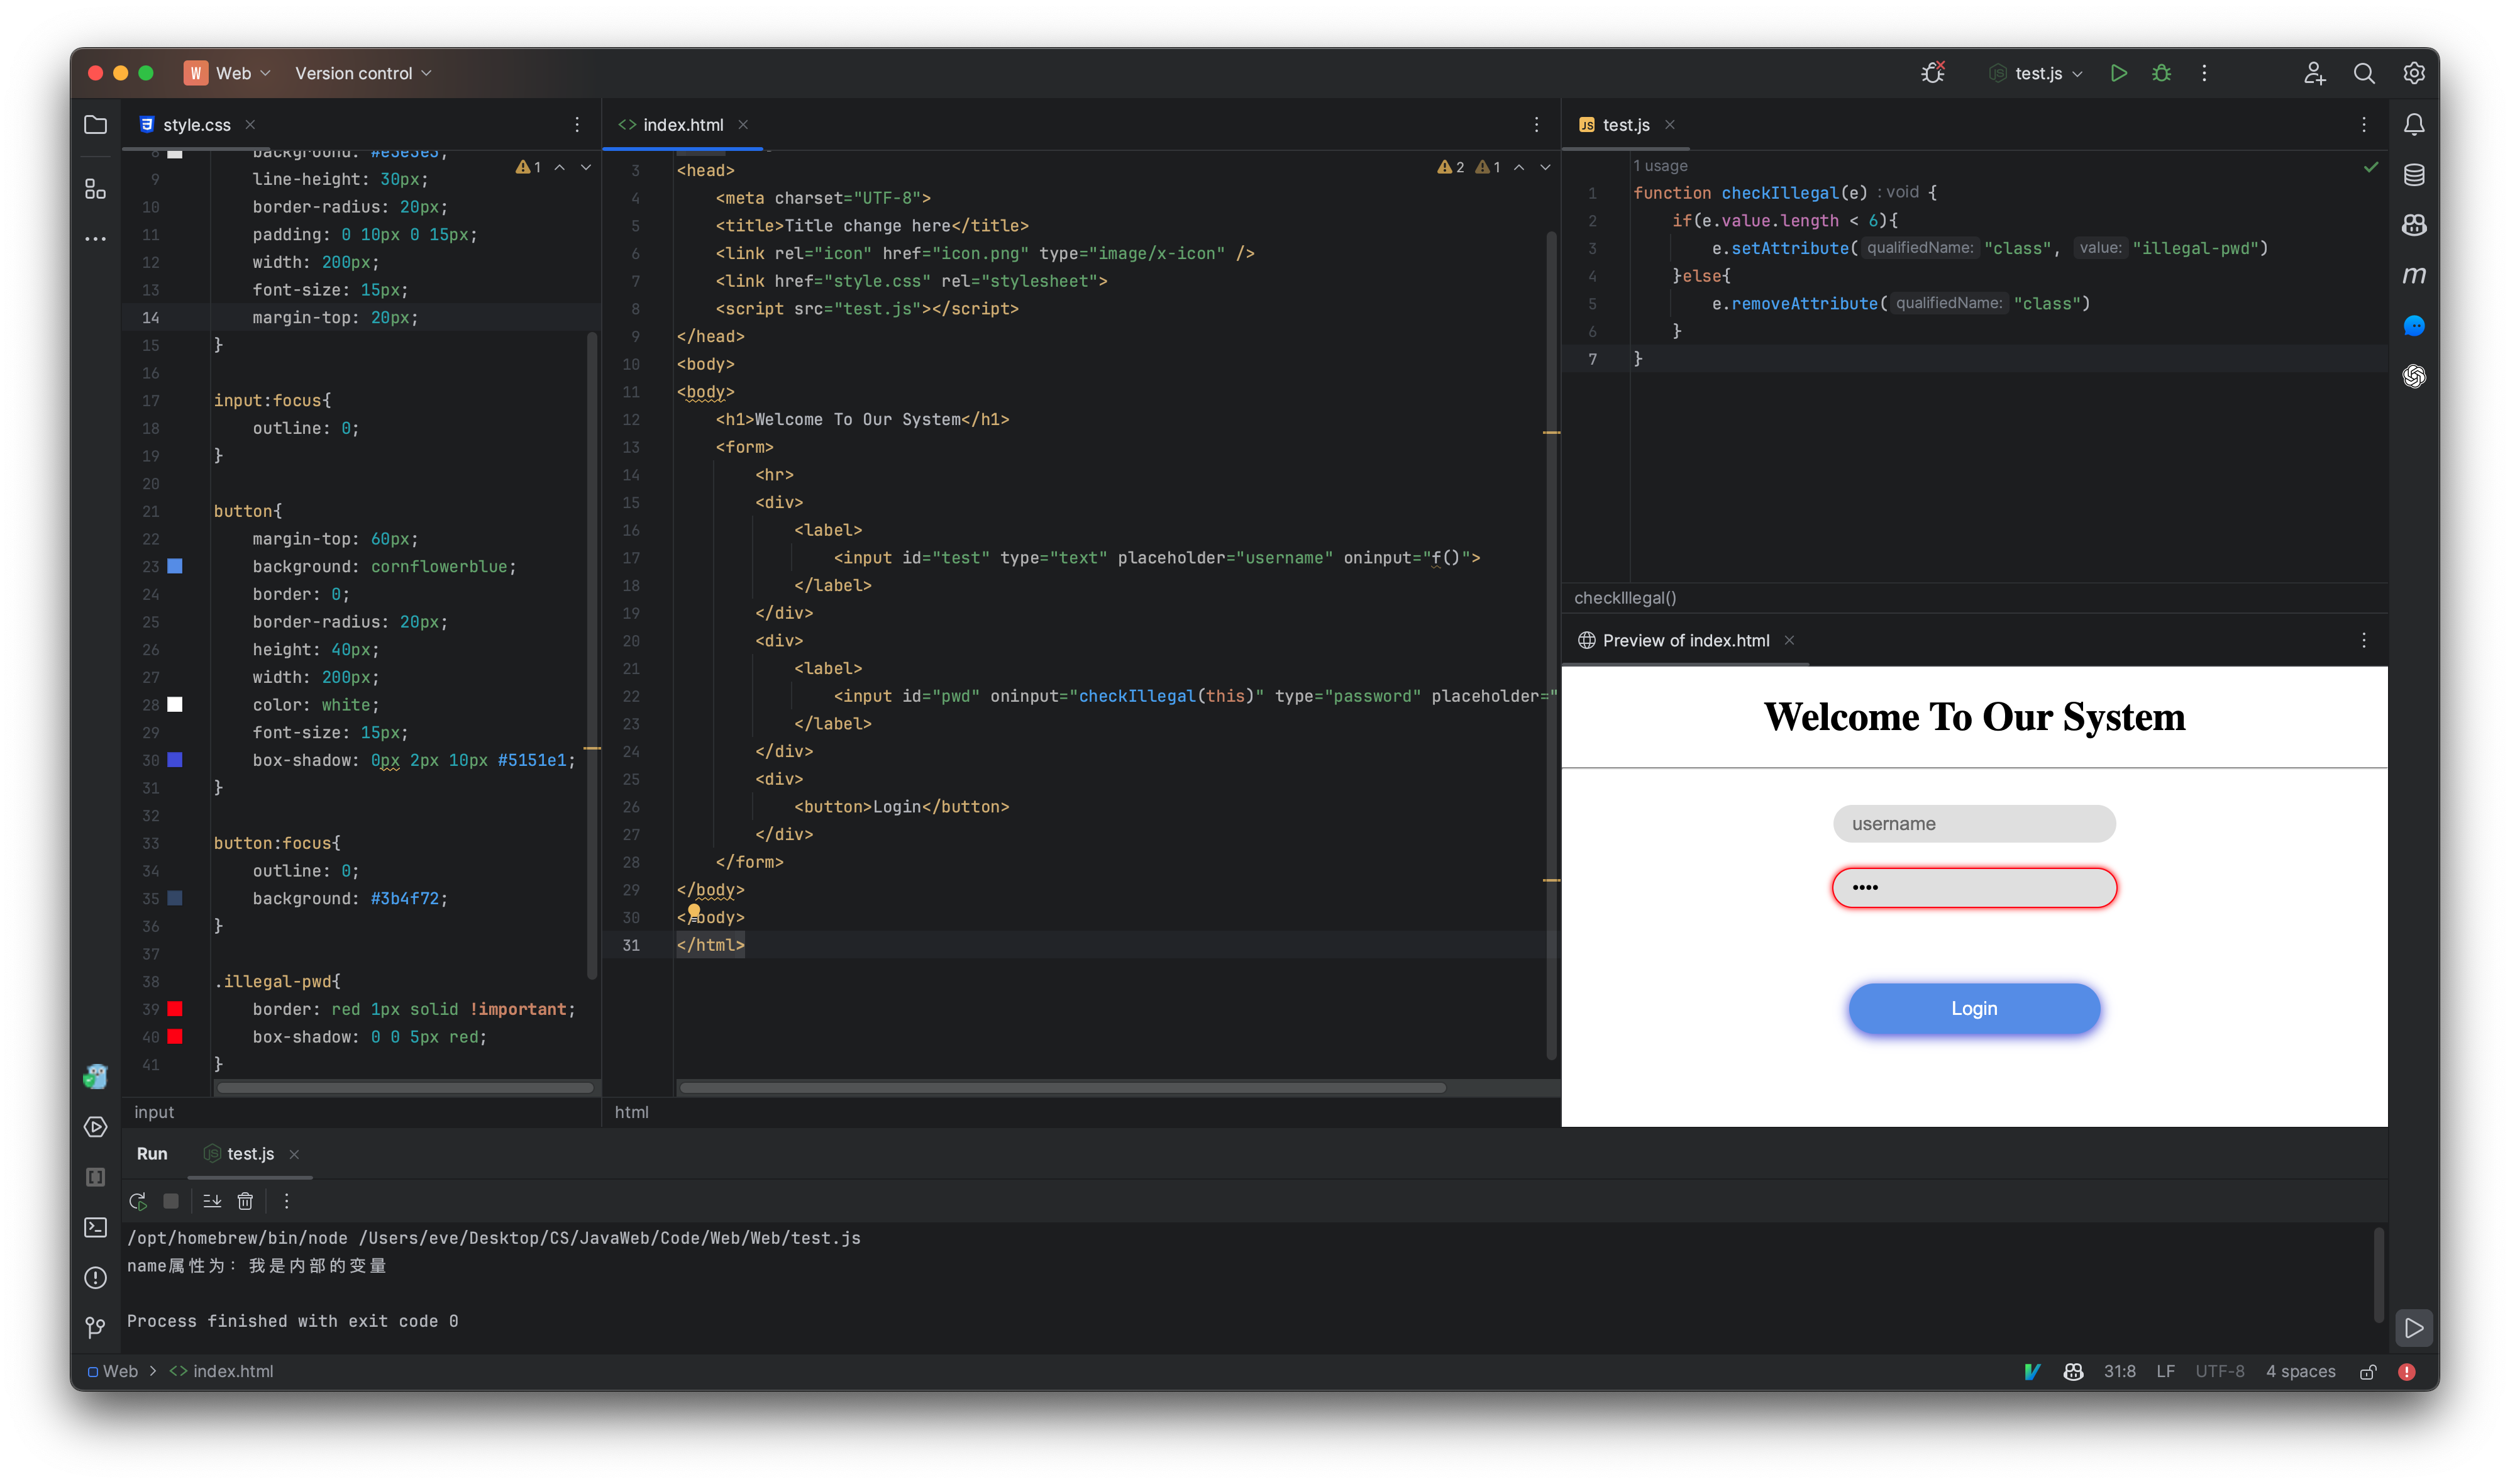The image size is (2510, 1484).
Task: Open more Run panel toolbar options
Action: tap(286, 1201)
